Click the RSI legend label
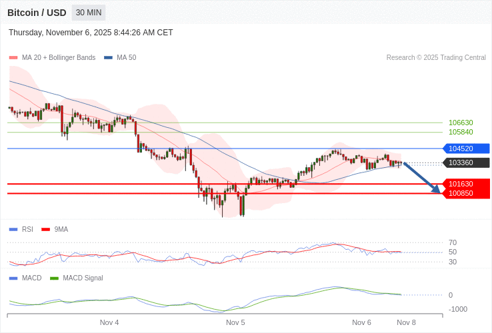The width and height of the screenshot is (492, 333). coord(27,229)
